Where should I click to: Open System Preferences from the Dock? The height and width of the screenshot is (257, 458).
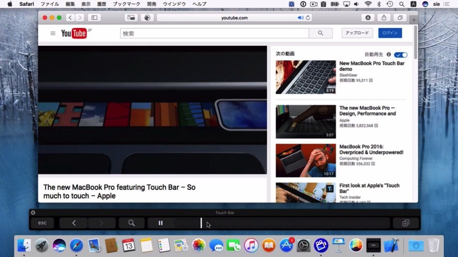click(304, 245)
